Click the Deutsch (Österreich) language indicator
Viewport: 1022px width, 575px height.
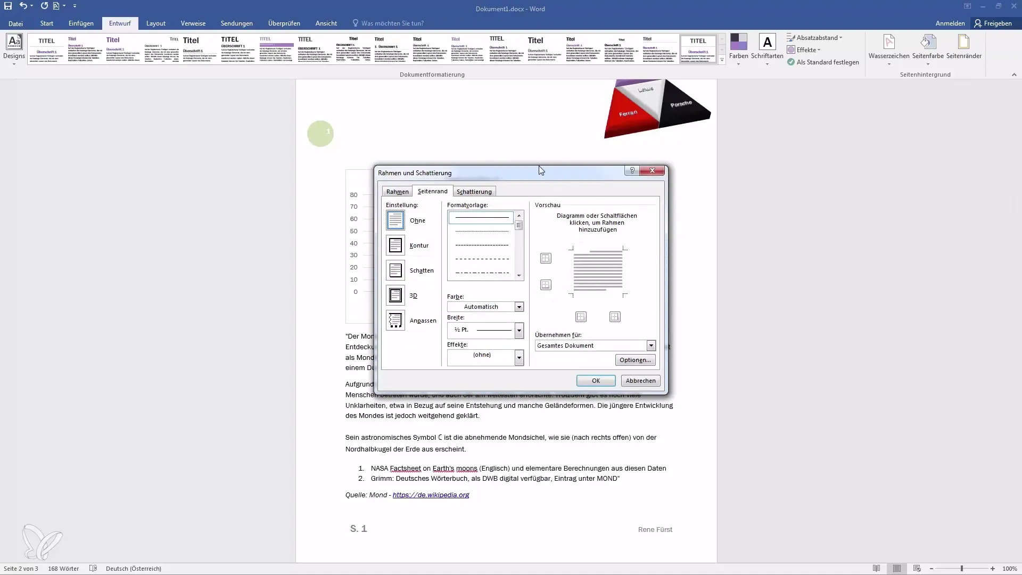click(134, 569)
